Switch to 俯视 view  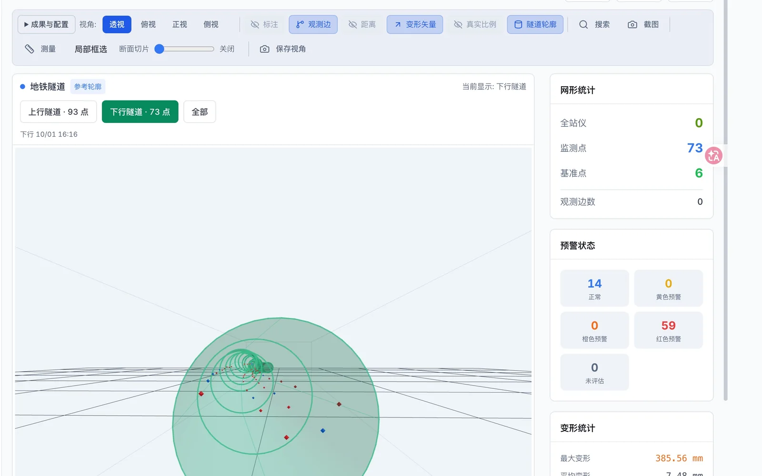148,24
